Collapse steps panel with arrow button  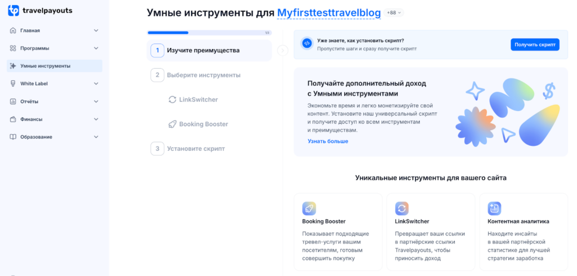click(283, 51)
